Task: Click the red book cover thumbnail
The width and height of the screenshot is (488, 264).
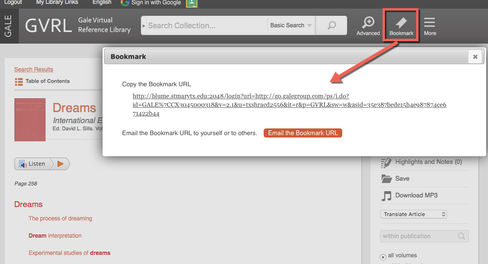Action: pos(30,120)
